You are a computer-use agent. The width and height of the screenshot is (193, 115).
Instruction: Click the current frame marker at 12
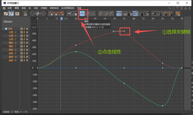61,19
